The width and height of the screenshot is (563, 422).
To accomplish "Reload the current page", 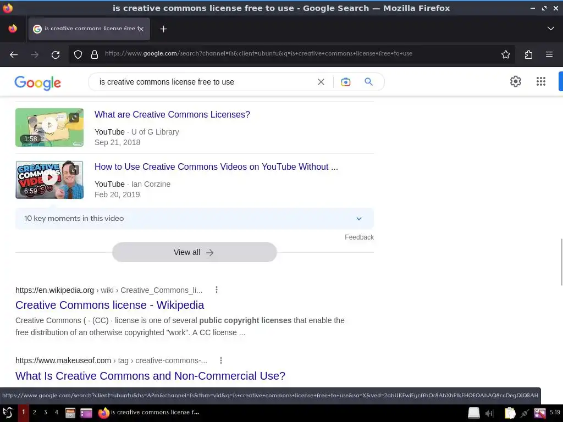I will coord(56,54).
